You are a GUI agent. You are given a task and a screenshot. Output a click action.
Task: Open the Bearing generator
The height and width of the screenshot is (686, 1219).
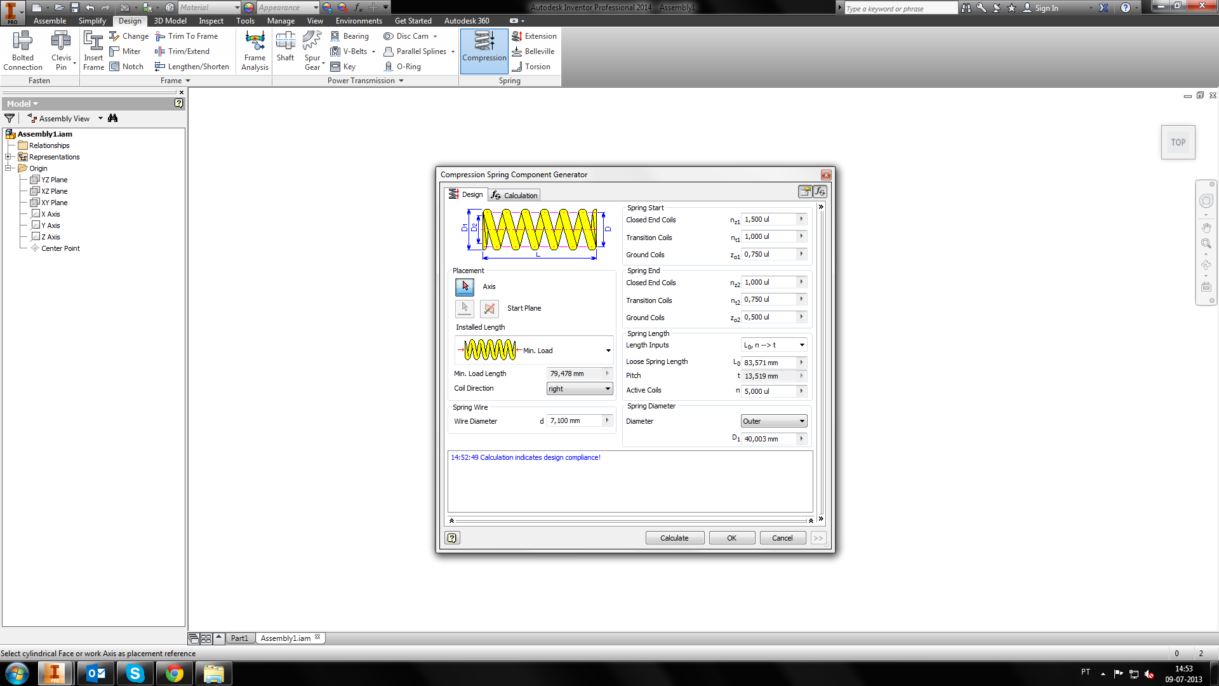pos(350,36)
